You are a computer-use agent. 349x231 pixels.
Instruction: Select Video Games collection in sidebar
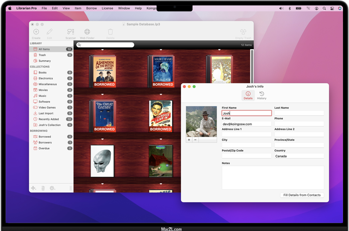point(46,107)
